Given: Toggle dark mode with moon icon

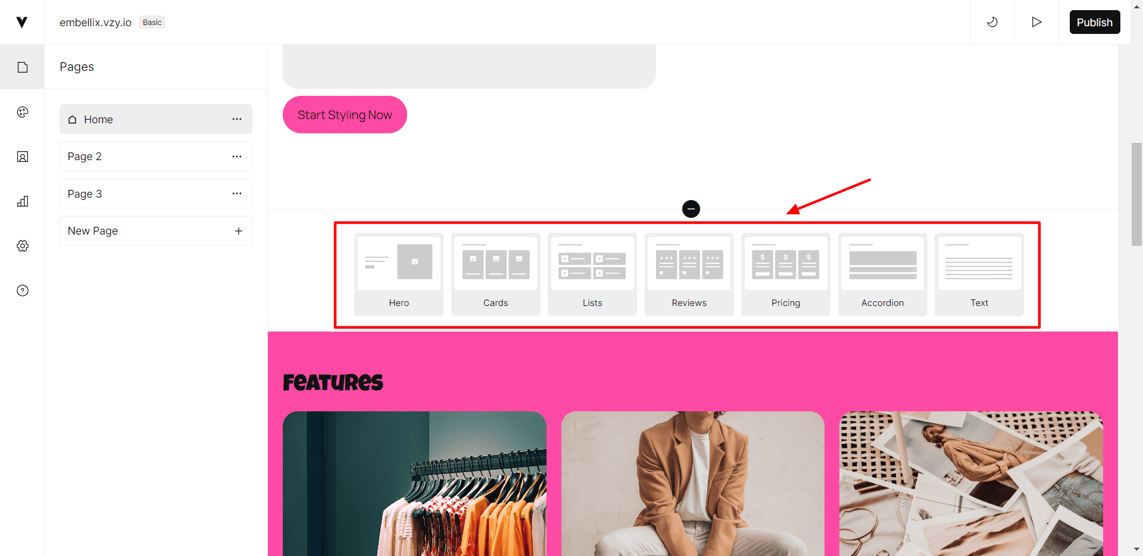Looking at the screenshot, I should click(992, 22).
